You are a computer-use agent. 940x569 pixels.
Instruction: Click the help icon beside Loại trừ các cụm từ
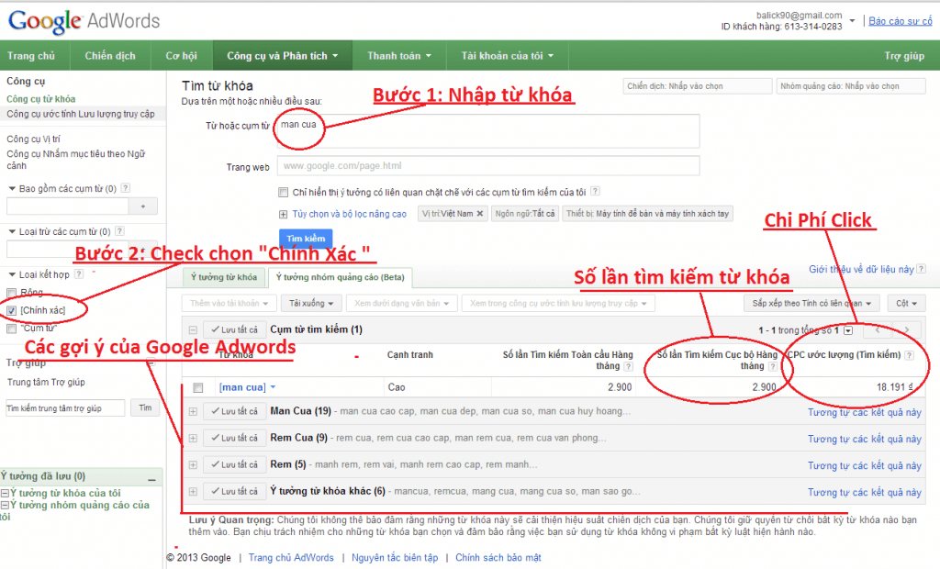point(119,231)
